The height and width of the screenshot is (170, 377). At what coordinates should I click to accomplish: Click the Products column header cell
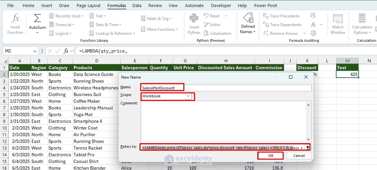96,68
